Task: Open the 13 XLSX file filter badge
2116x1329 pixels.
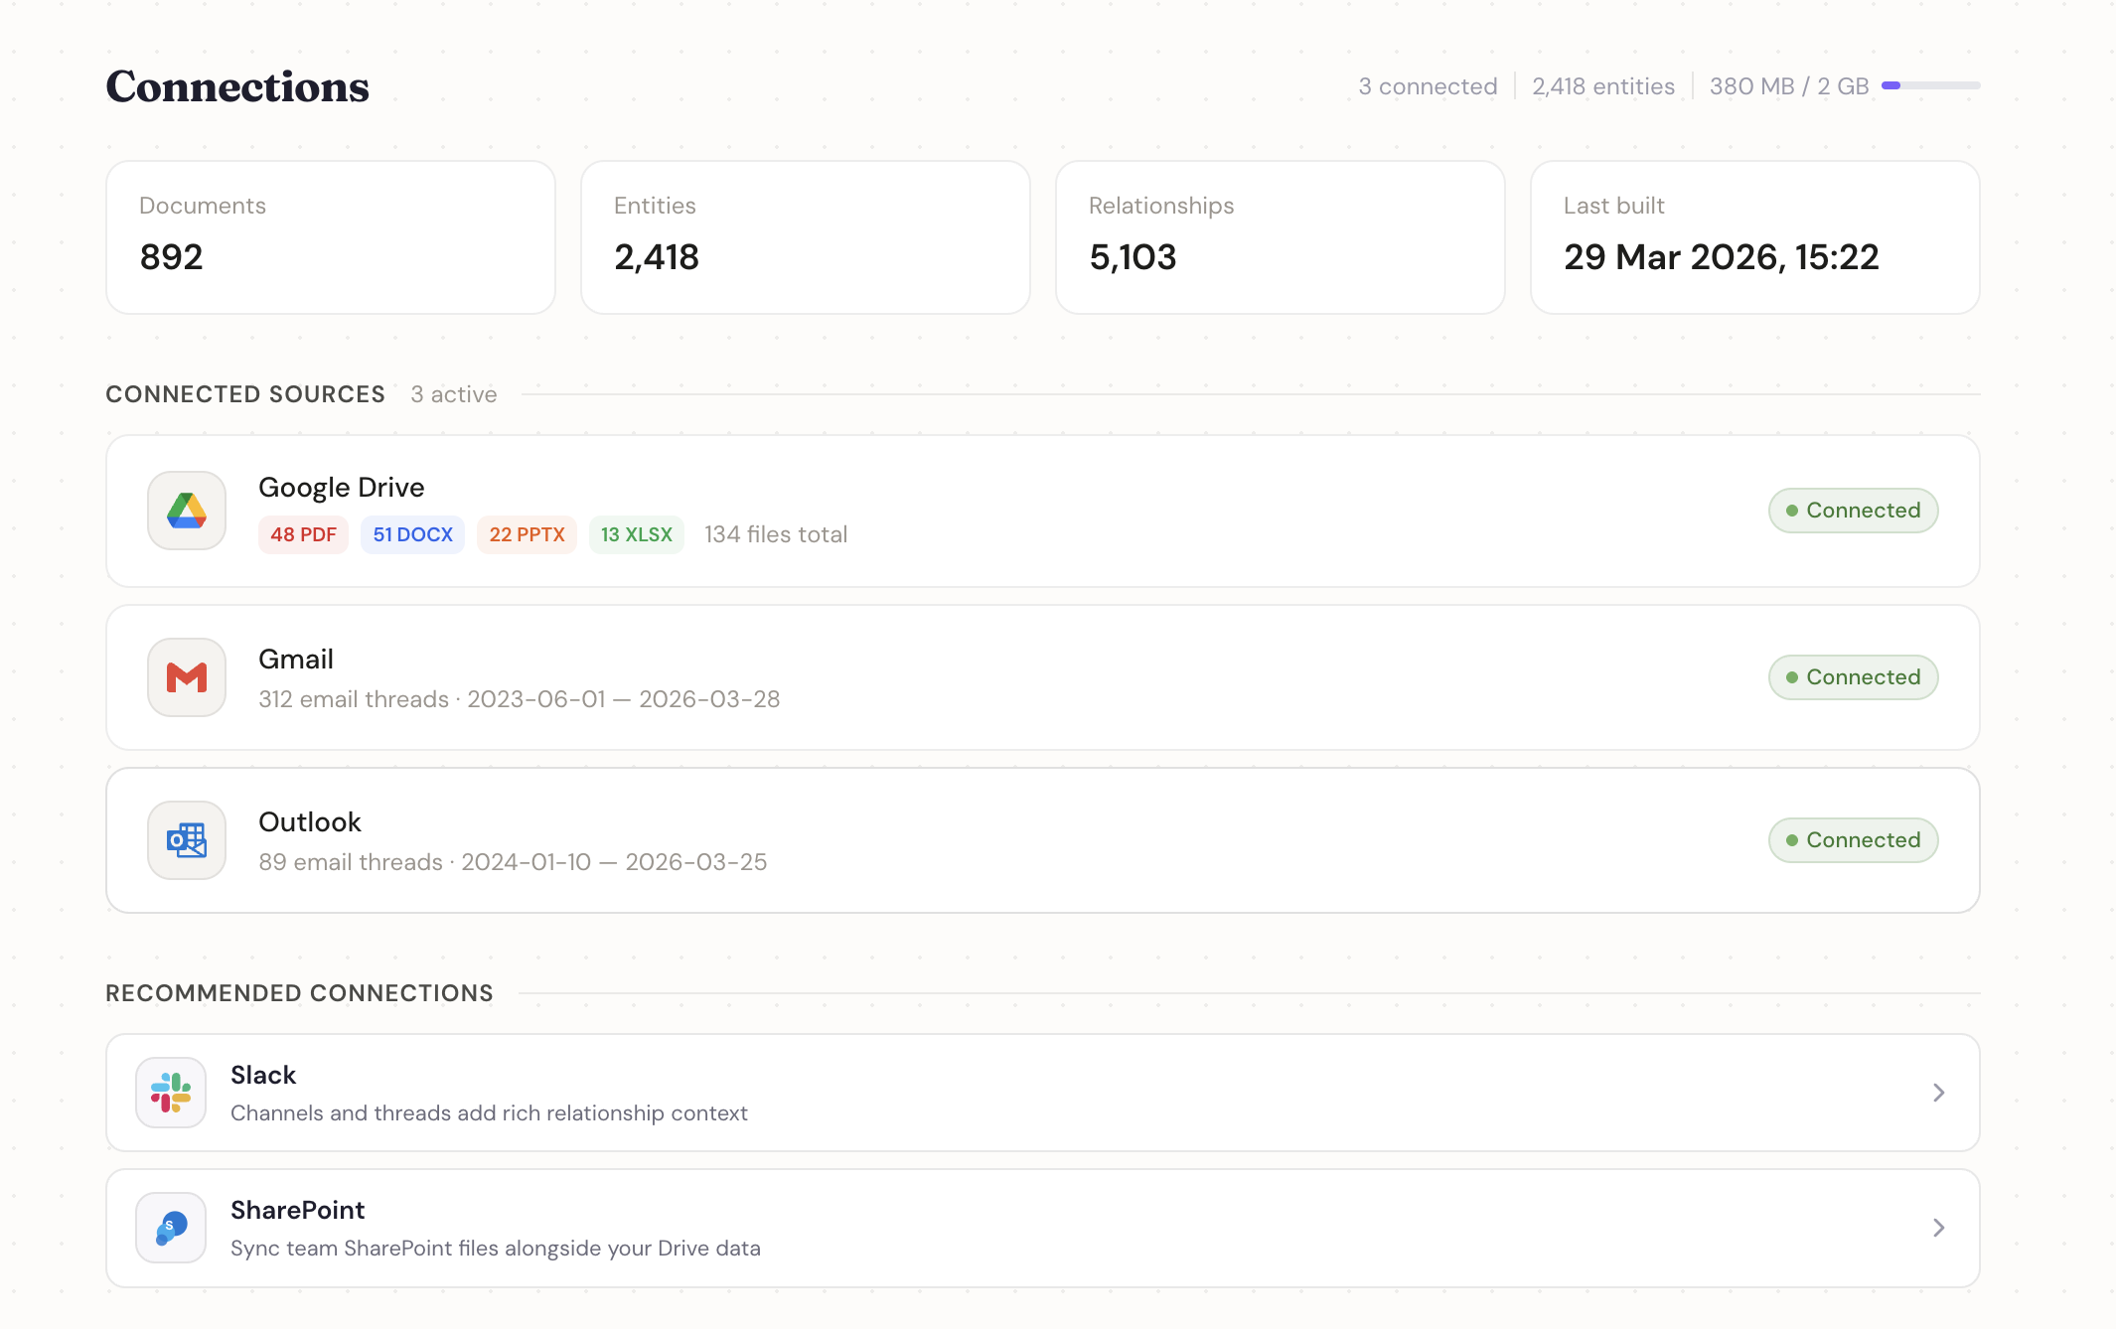Action: click(x=637, y=534)
